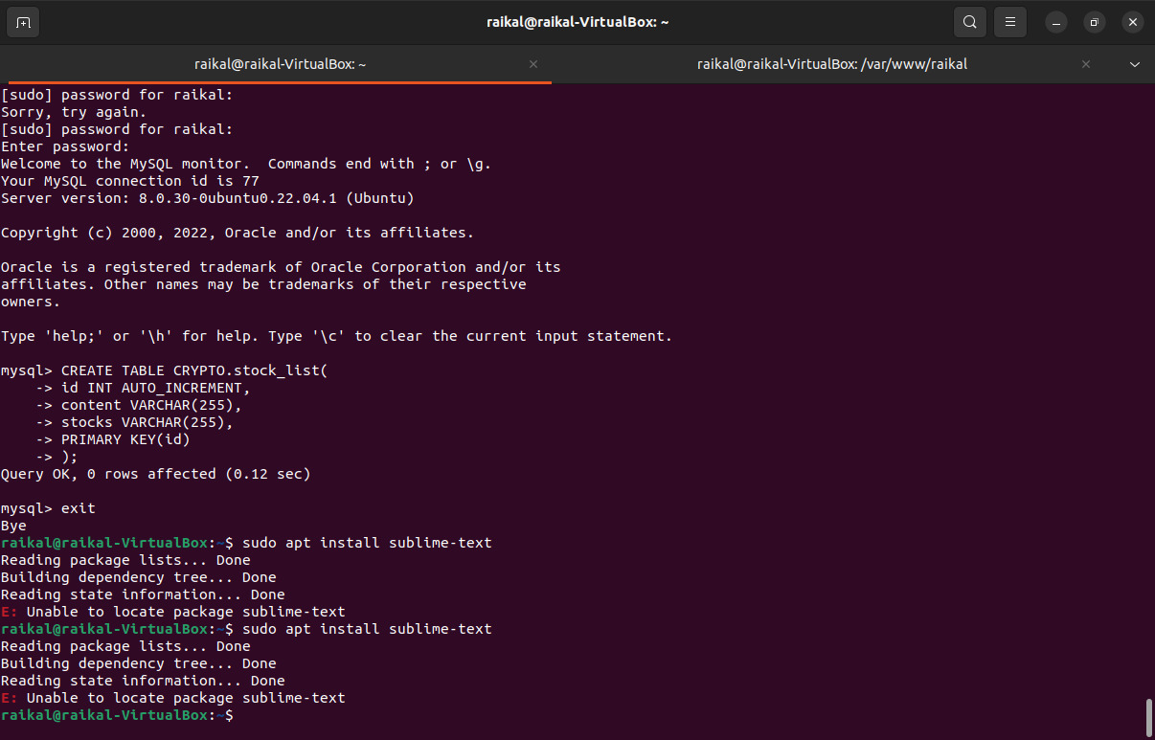
Task: Select the home directory terminal tab
Action: [x=279, y=63]
